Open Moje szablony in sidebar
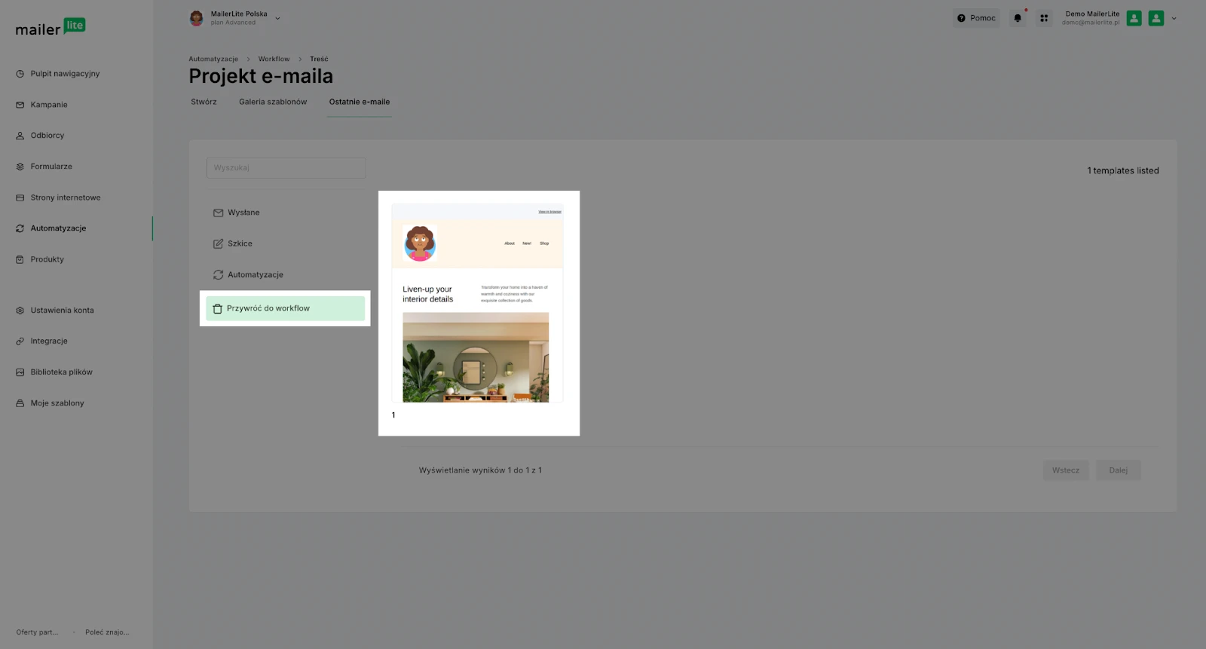This screenshot has width=1206, height=649. click(x=57, y=403)
